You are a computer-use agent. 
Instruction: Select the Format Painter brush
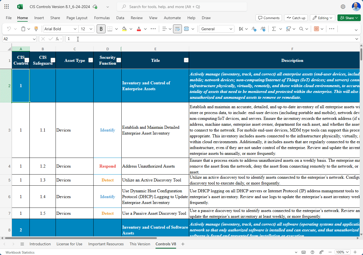pyautogui.click(x=36, y=29)
